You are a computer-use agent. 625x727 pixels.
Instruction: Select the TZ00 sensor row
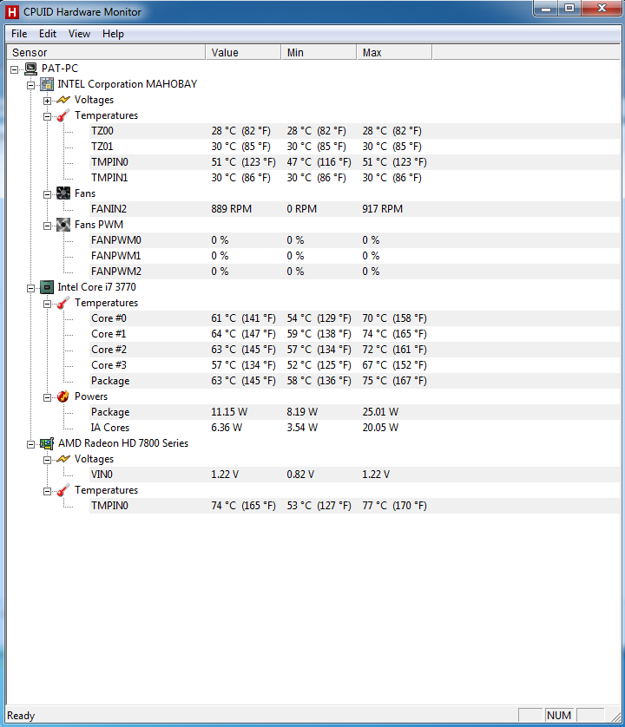click(354, 131)
